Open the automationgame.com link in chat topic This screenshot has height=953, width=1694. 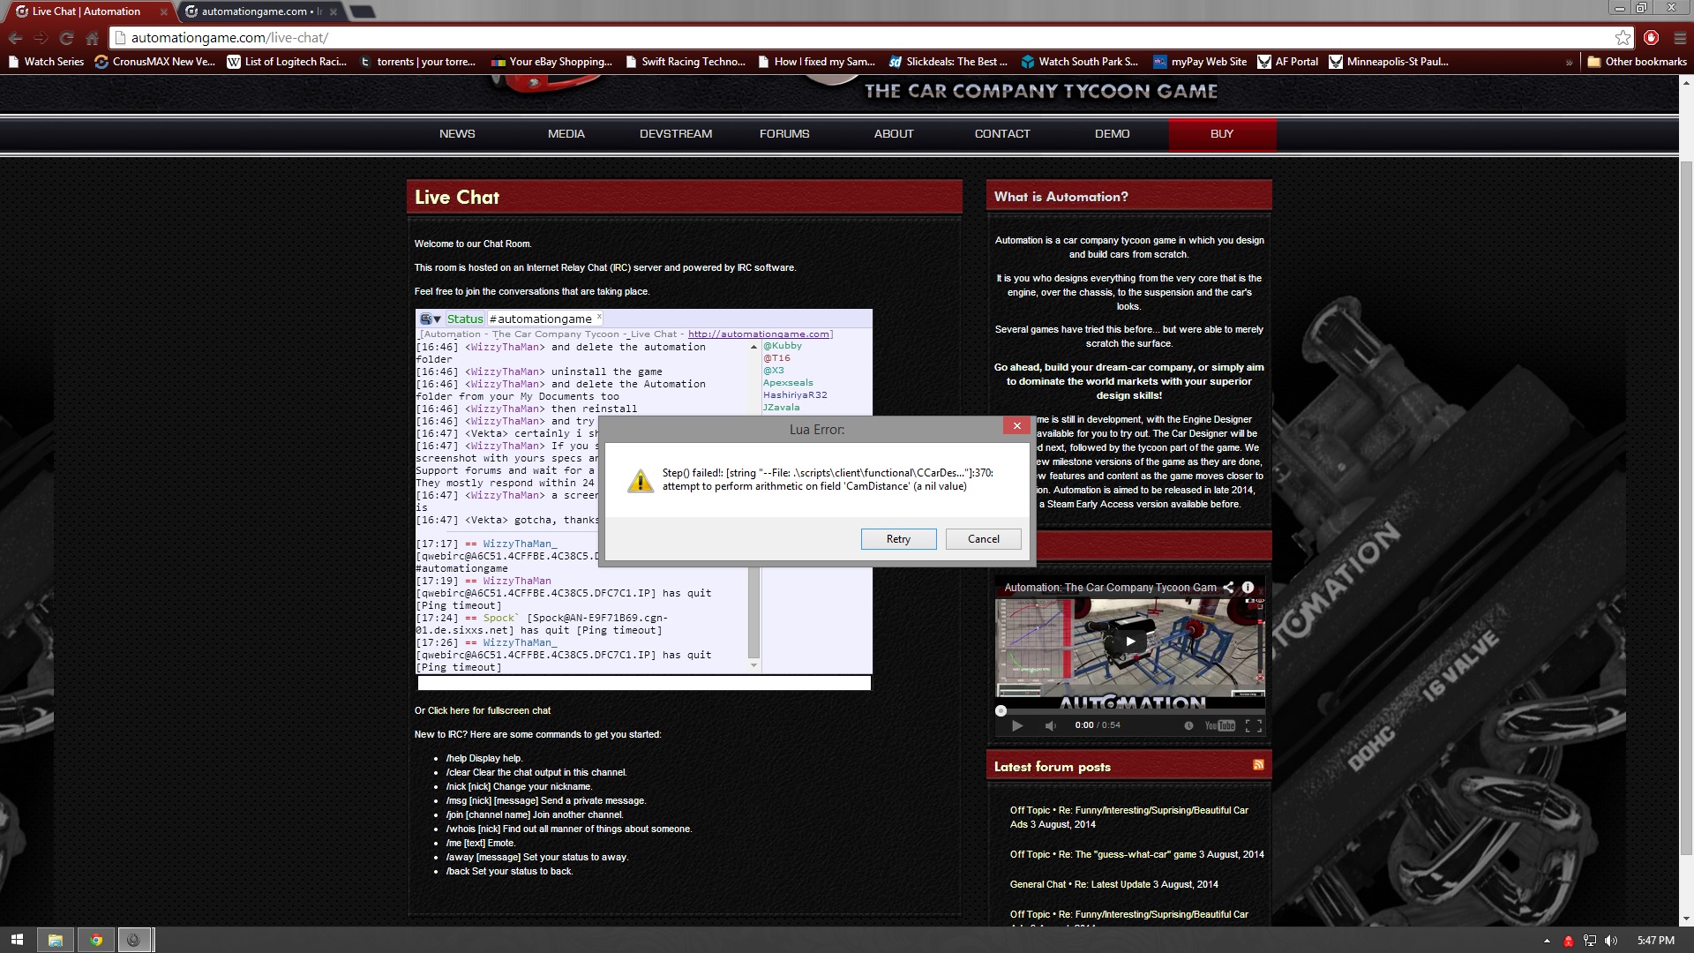(x=759, y=334)
